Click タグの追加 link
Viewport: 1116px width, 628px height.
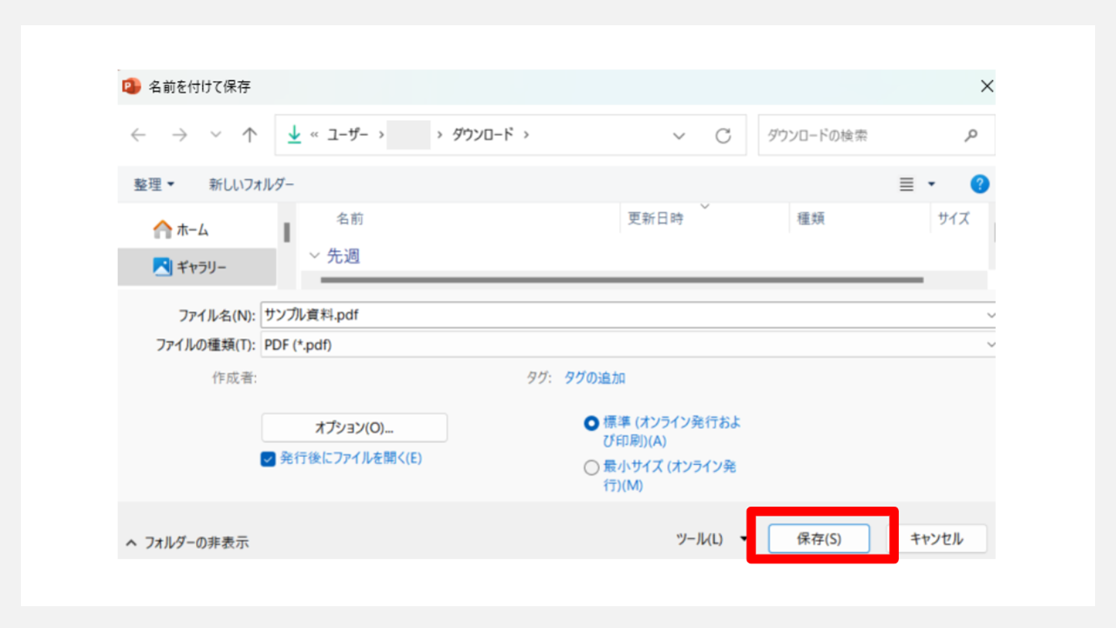pyautogui.click(x=595, y=378)
